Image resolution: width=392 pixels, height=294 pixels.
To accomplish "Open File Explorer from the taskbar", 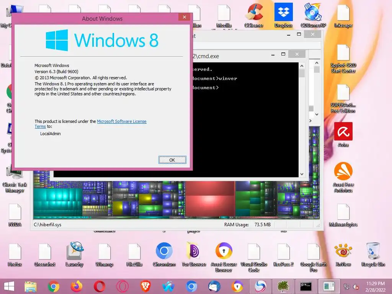I will [31, 286].
